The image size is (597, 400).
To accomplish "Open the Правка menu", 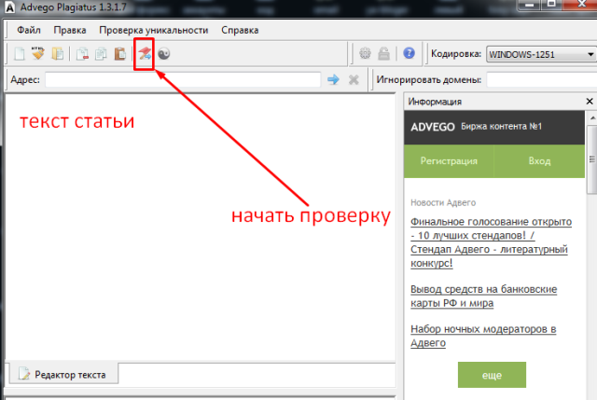I will point(70,30).
